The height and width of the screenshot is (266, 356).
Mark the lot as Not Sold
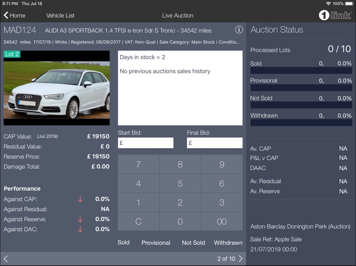[x=194, y=243]
